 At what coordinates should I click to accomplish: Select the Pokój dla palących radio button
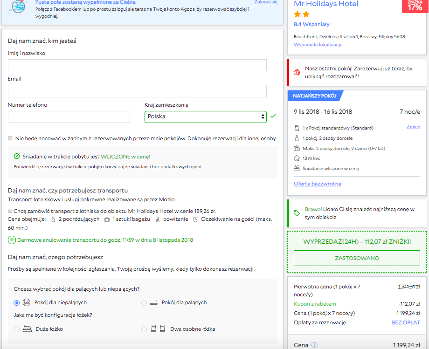click(x=144, y=303)
